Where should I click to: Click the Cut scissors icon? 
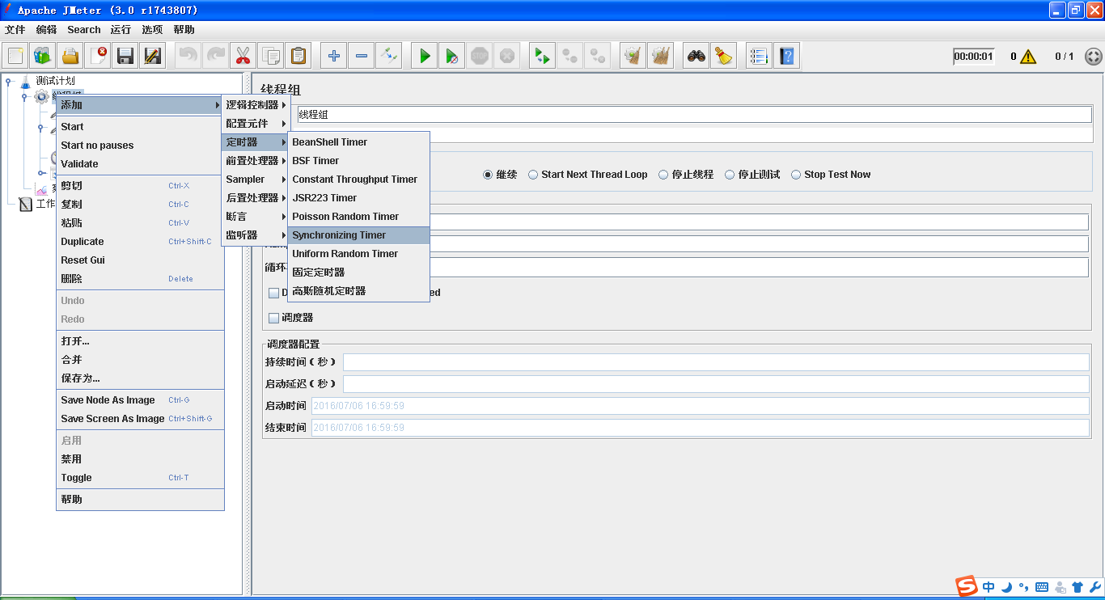click(x=243, y=56)
